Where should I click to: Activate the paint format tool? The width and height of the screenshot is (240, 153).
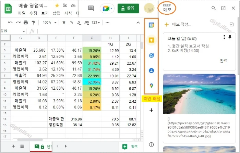point(33,23)
